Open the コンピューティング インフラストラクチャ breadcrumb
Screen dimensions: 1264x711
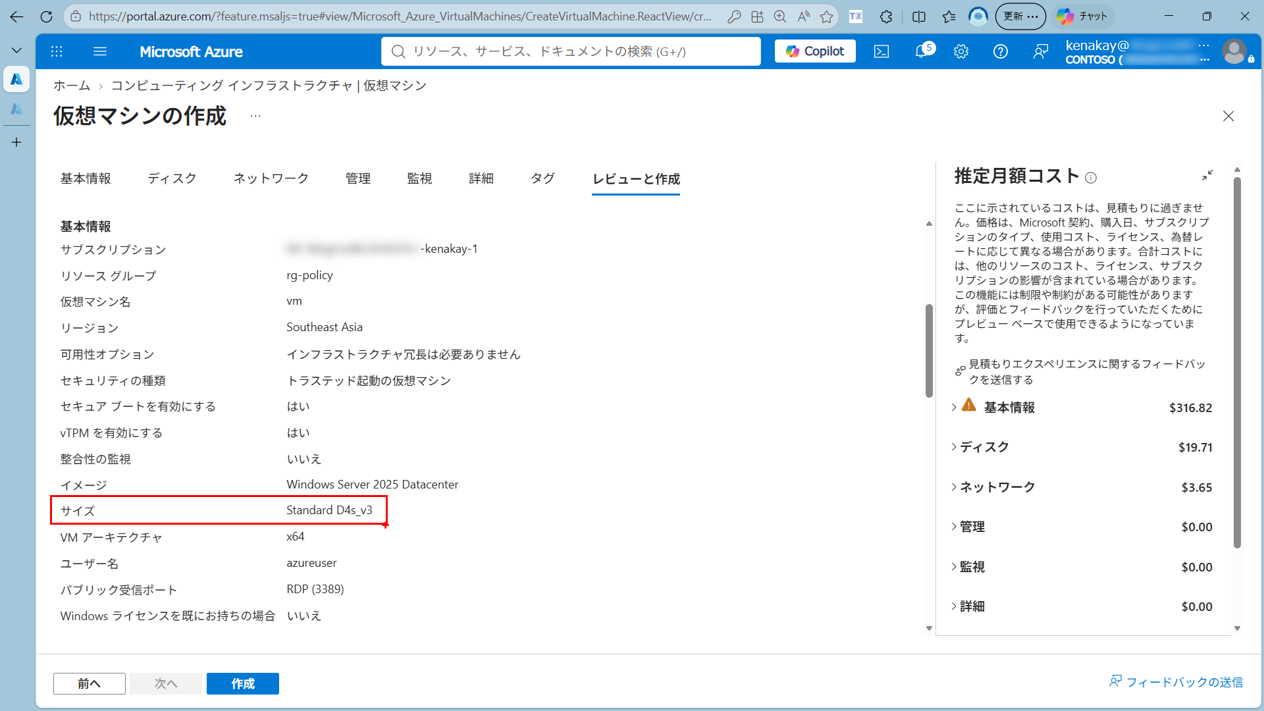click(x=269, y=86)
